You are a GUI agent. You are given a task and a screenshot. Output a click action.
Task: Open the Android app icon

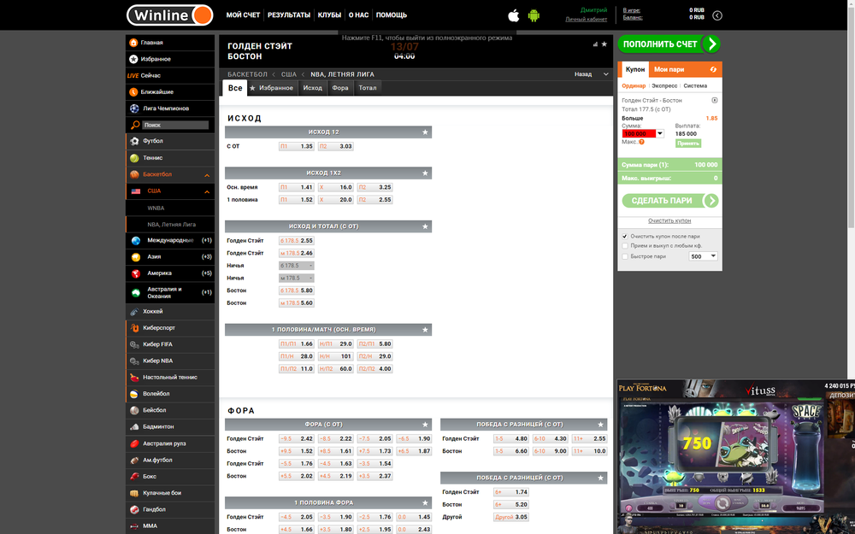click(x=534, y=15)
